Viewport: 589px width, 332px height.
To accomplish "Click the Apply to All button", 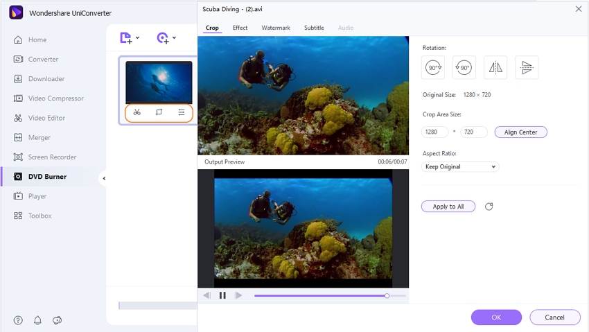I will [x=448, y=207].
